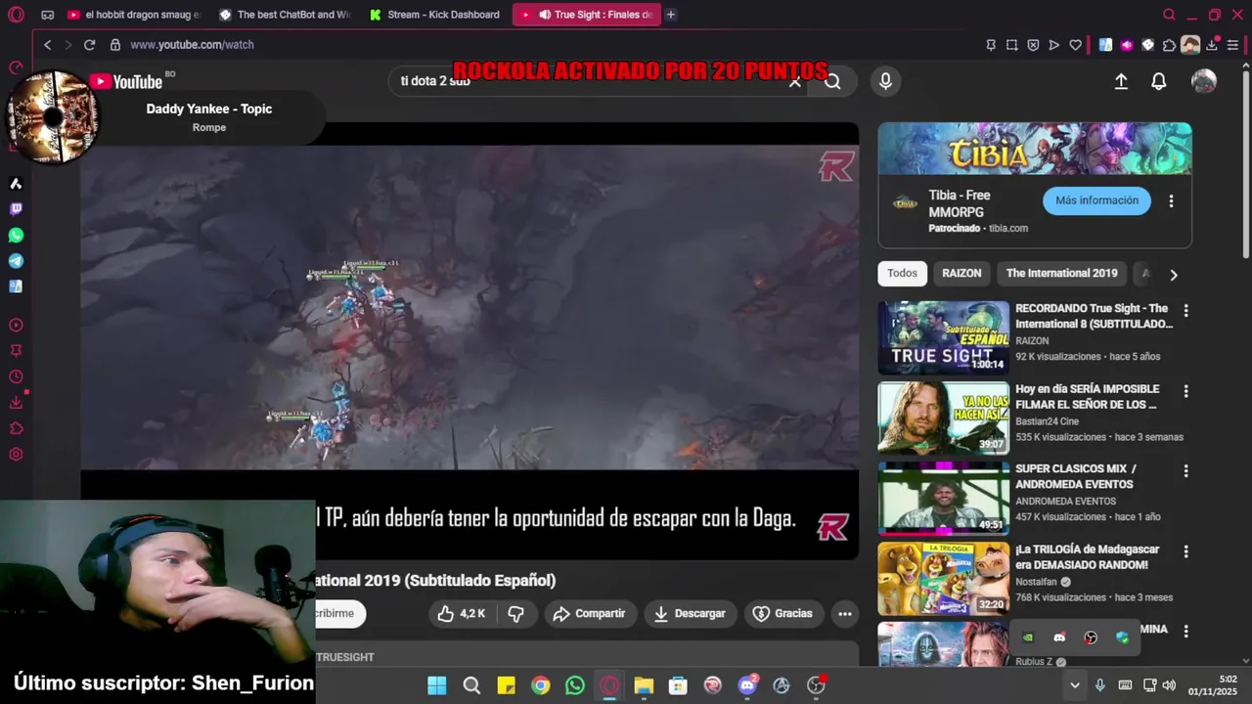Open Microsoft Store from the taskbar
1252x704 pixels.
[x=678, y=685]
